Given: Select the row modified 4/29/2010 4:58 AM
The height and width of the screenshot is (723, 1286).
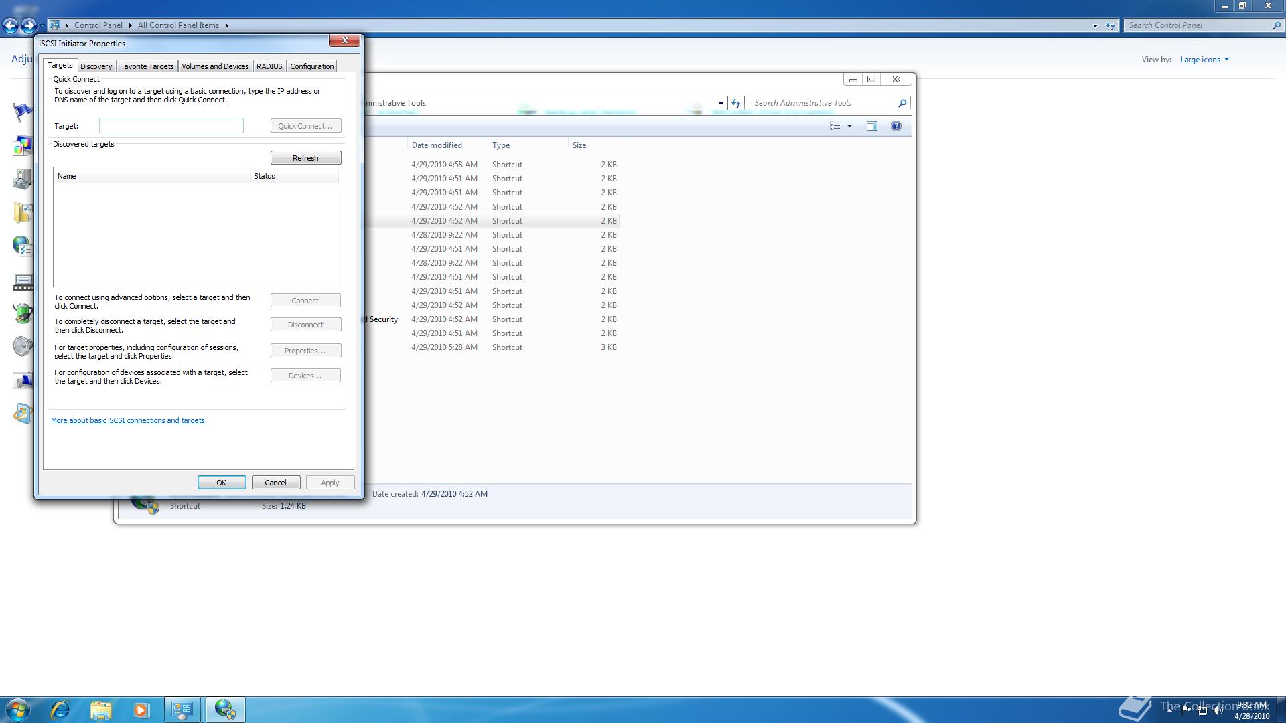Looking at the screenshot, I should click(492, 165).
